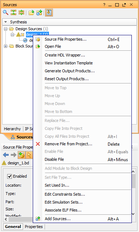Choose Set Used In... option
Screen dimensions: 139x232
82,185
